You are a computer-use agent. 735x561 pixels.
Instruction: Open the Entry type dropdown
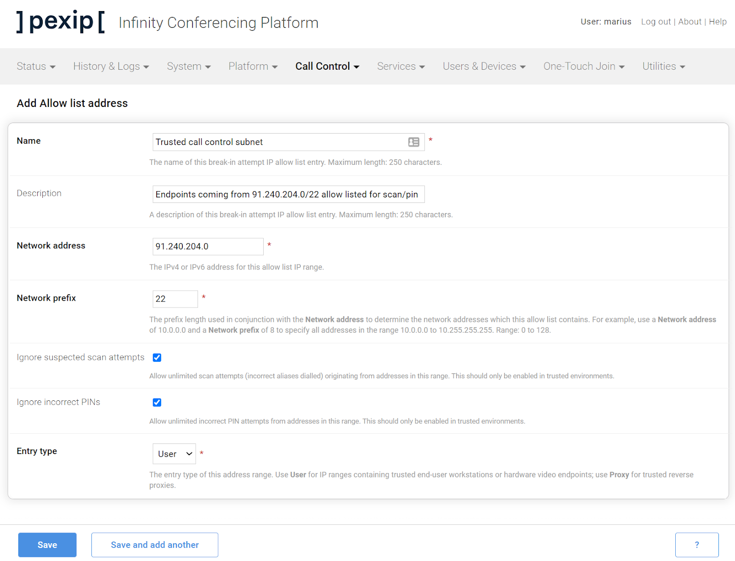pyautogui.click(x=174, y=454)
